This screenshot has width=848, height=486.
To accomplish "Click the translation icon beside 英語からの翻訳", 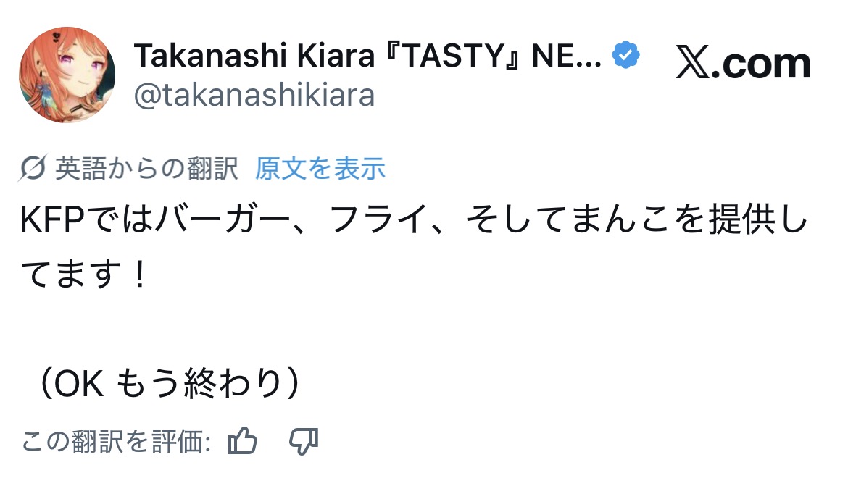I will (x=35, y=169).
